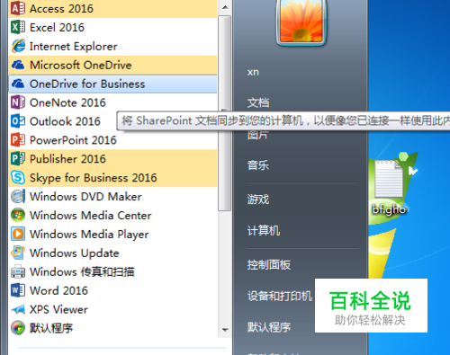This screenshot has height=355, width=450.
Task: Select the Publisher 2016 label
Action: (67, 159)
